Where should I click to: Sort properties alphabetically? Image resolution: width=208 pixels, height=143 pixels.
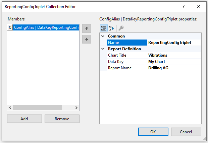(111, 28)
